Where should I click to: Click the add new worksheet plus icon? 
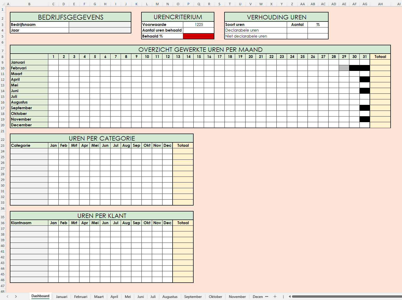pyautogui.click(x=275, y=297)
